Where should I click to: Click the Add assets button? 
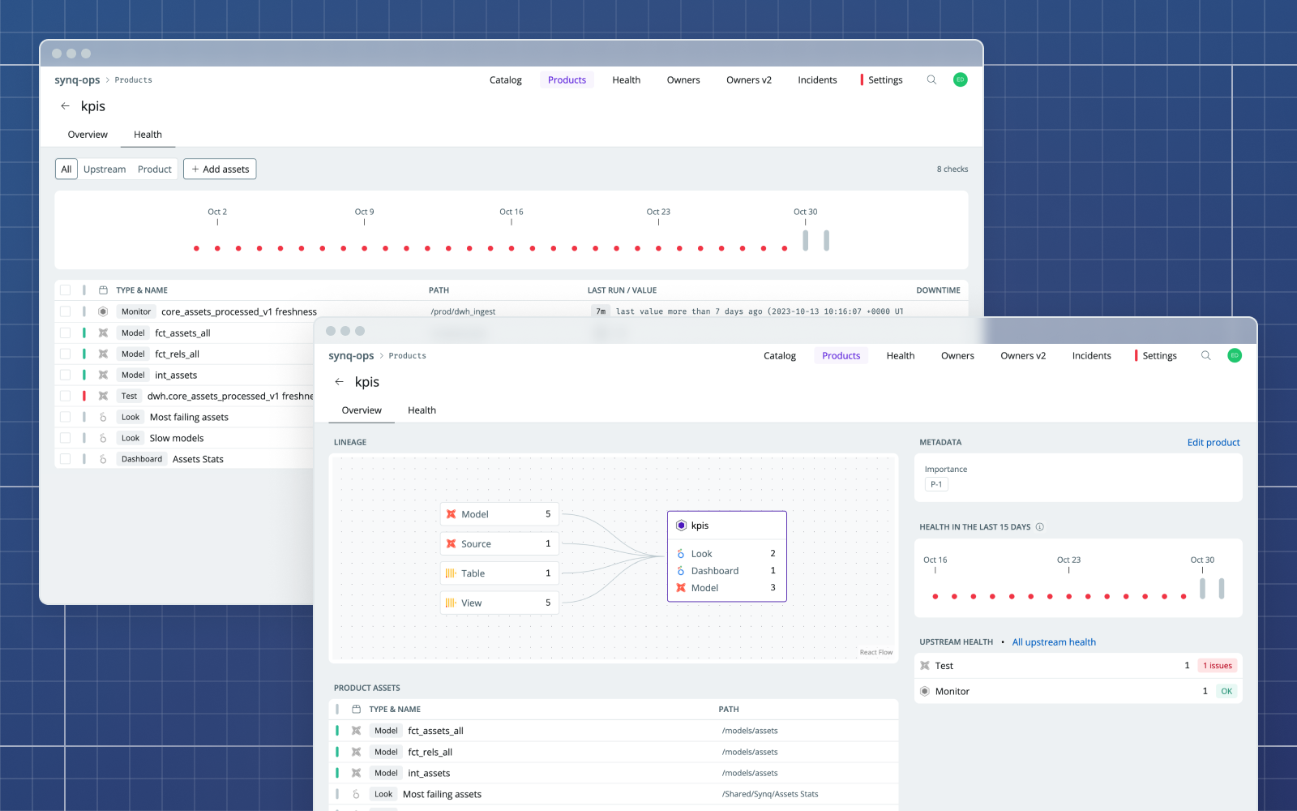click(x=220, y=169)
